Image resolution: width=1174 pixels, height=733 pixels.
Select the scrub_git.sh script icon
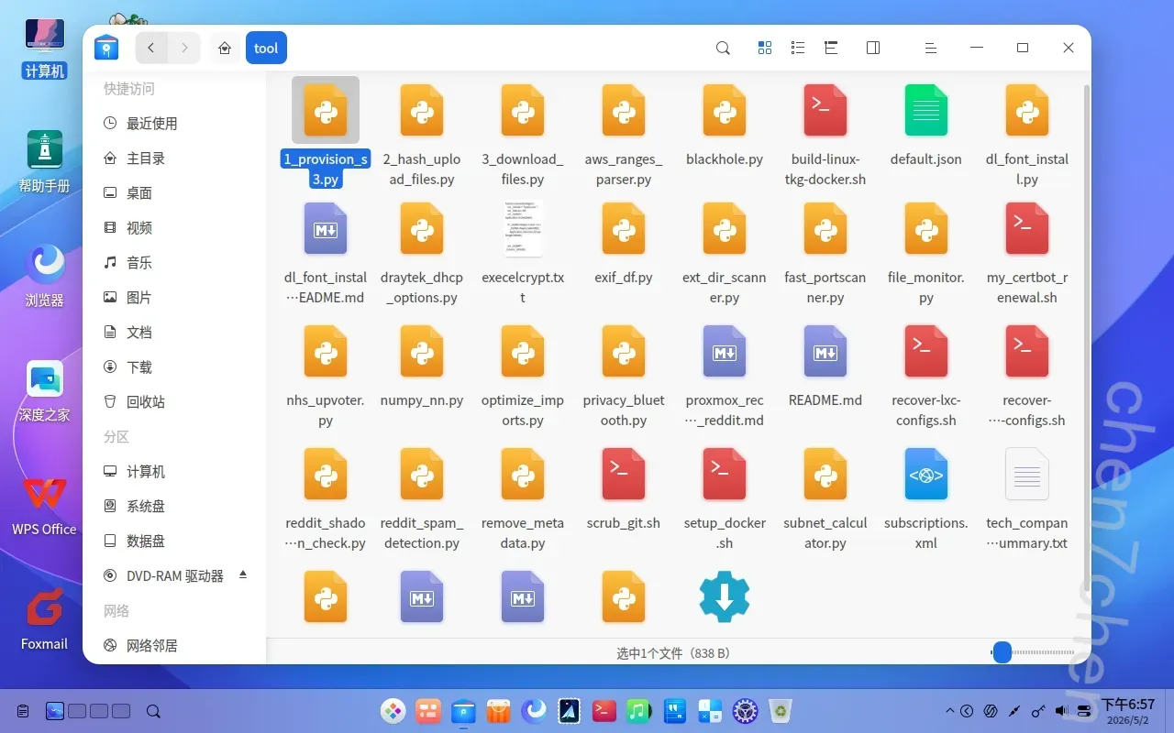click(x=624, y=475)
